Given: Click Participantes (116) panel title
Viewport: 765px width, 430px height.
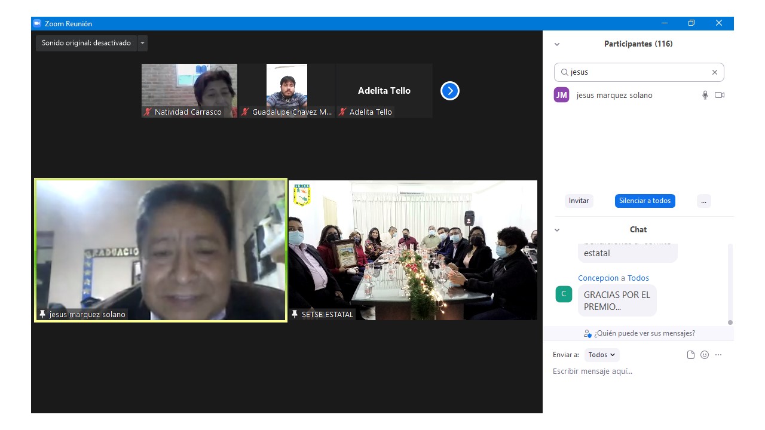Looking at the screenshot, I should [x=638, y=44].
